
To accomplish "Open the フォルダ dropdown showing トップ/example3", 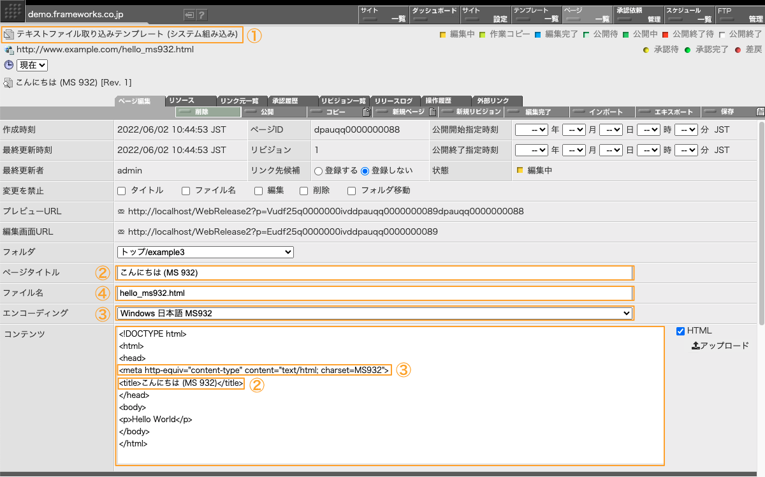I will click(205, 252).
